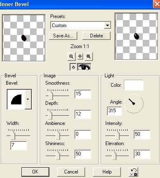Click the Smoothness slider handle
The height and width of the screenshot is (178, 160).
click(51, 96)
